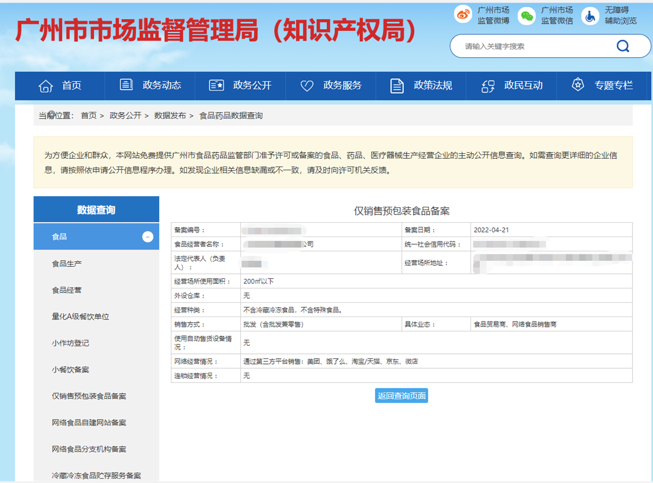Click the 广州市场监管微信 label

click(557, 15)
